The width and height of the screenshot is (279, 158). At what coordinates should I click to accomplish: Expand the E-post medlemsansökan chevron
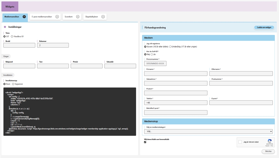pos(57,17)
